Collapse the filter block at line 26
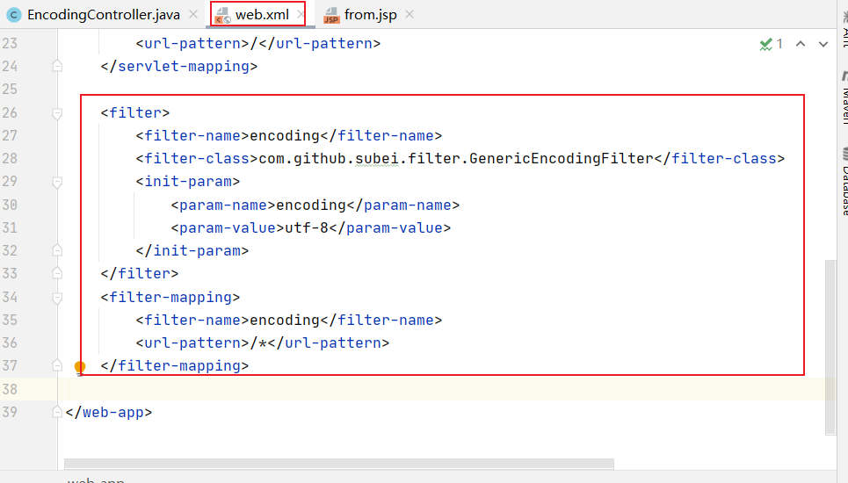Screen dimensions: 848x483 [57, 113]
